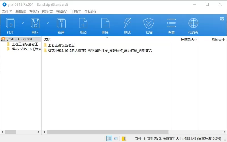Select 樱花小彤5.16【新人推荐】 row in file list

pyautogui.click(x=100, y=51)
